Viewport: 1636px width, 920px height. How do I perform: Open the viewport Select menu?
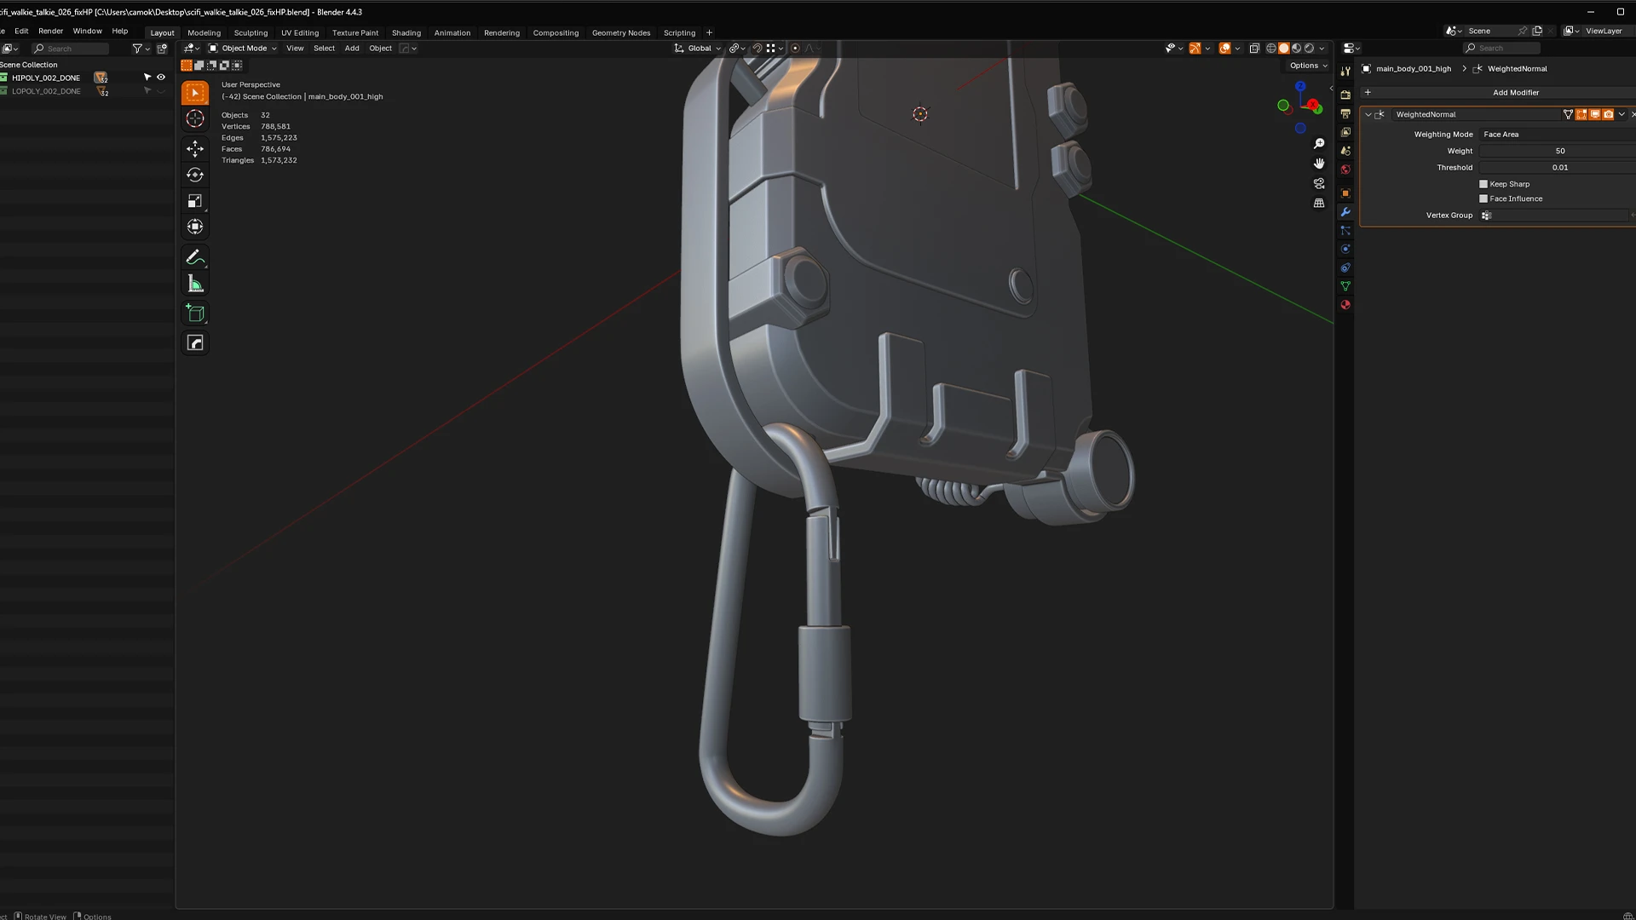click(324, 49)
